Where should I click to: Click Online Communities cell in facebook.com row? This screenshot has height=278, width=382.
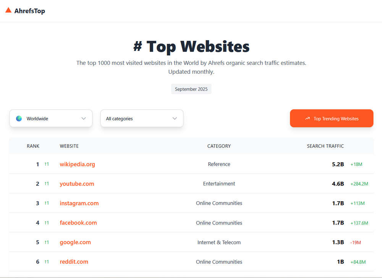[x=219, y=223]
